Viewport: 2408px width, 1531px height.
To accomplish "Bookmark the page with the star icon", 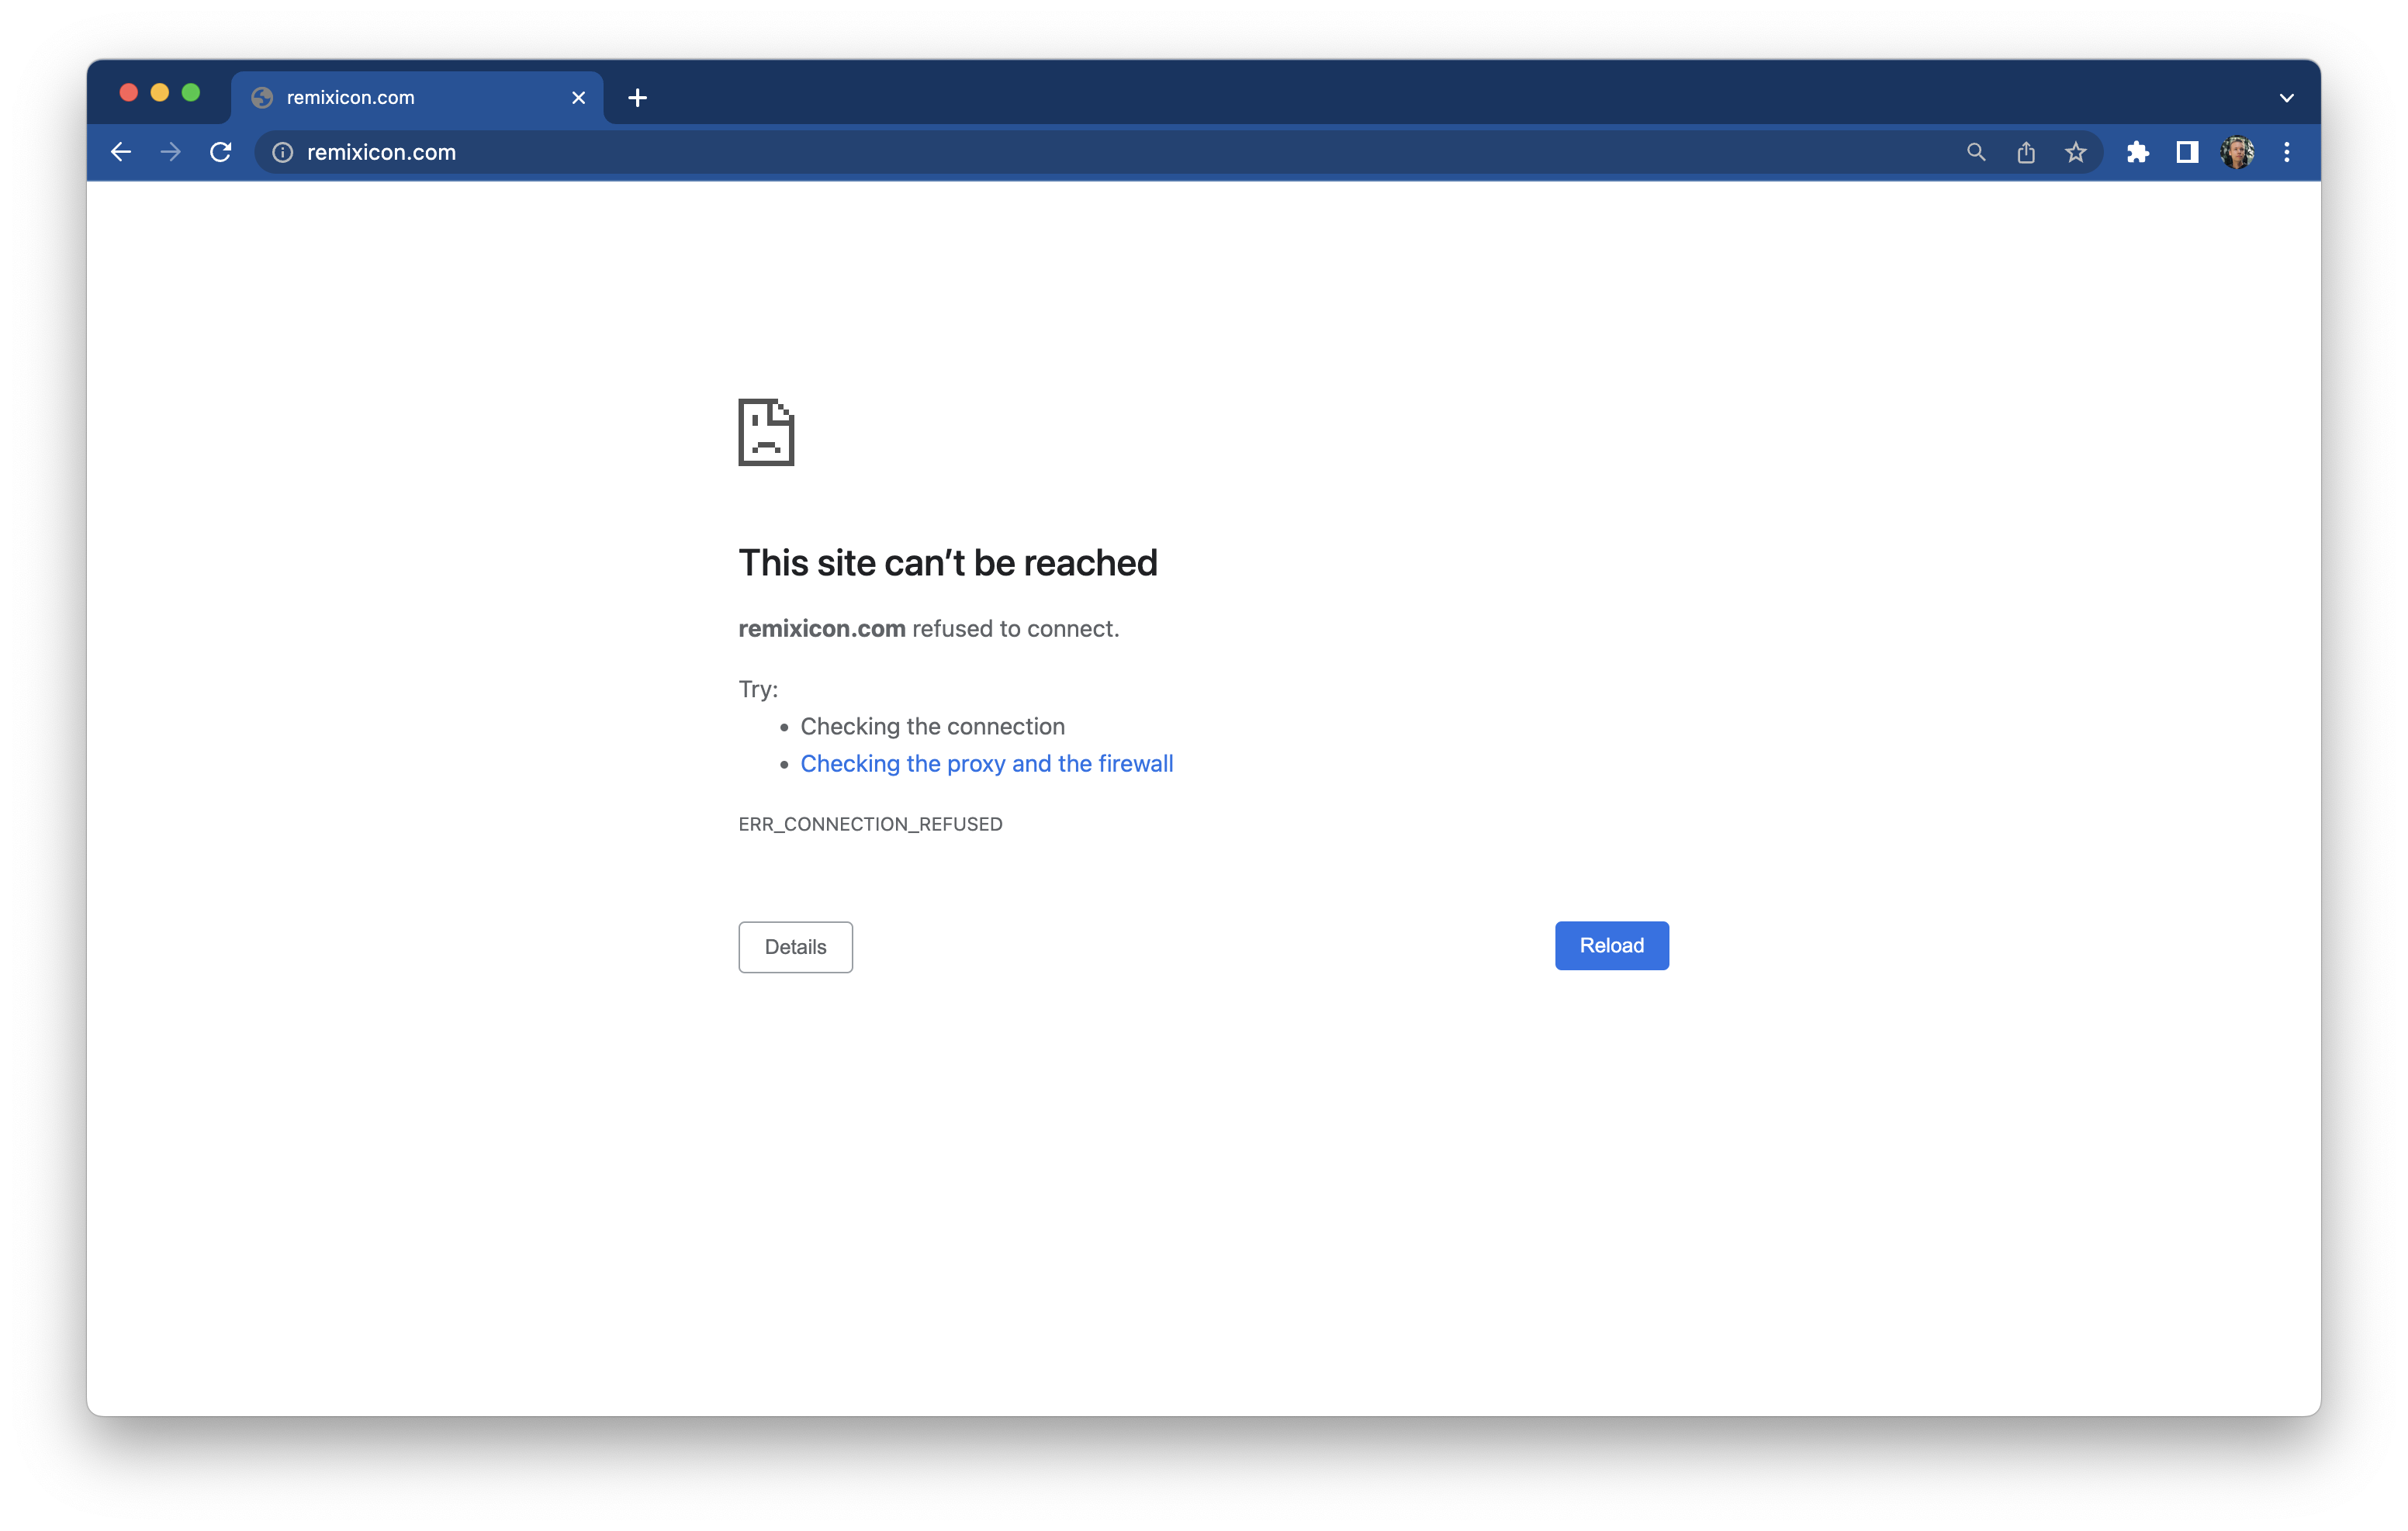I will point(2076,152).
